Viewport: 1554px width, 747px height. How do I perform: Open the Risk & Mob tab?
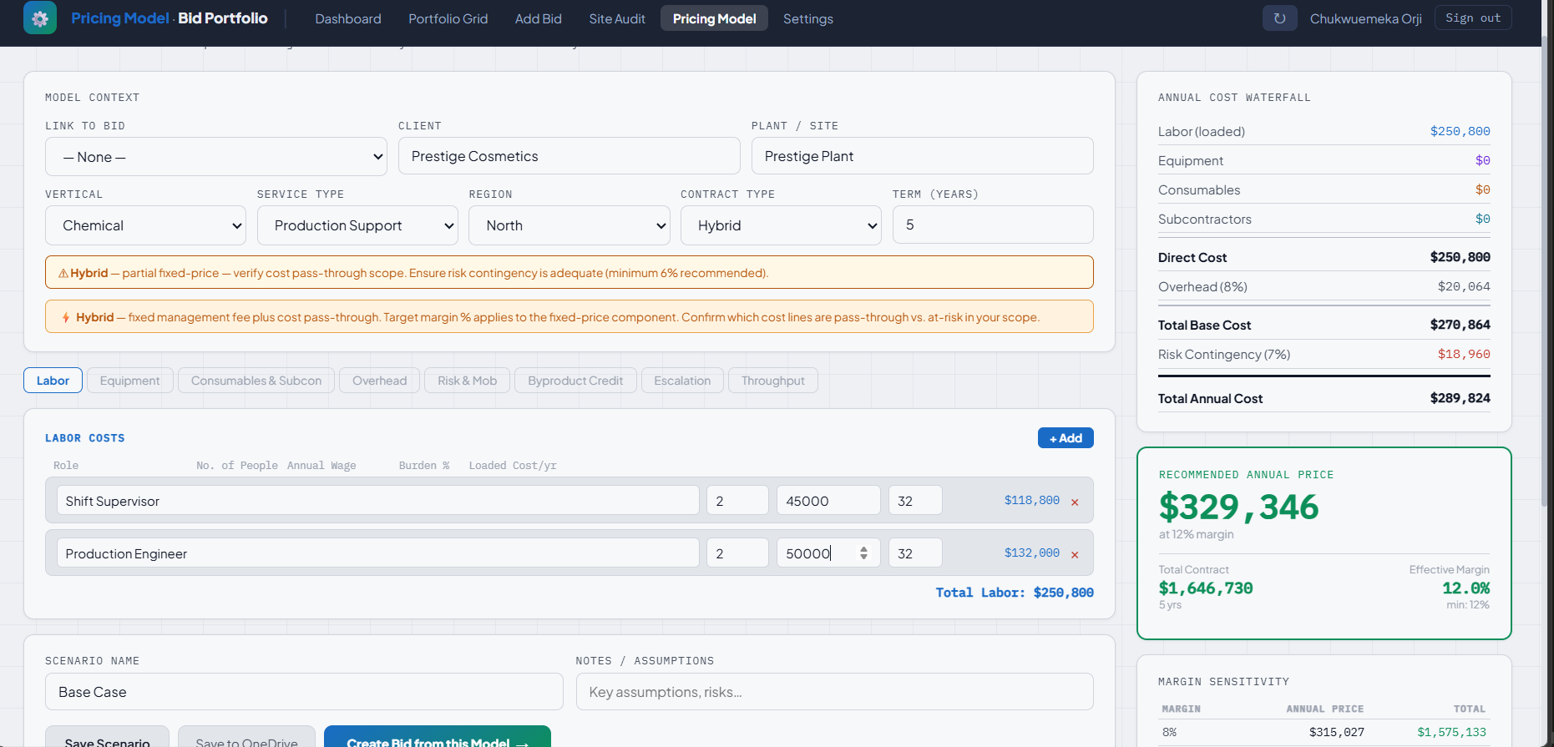467,381
